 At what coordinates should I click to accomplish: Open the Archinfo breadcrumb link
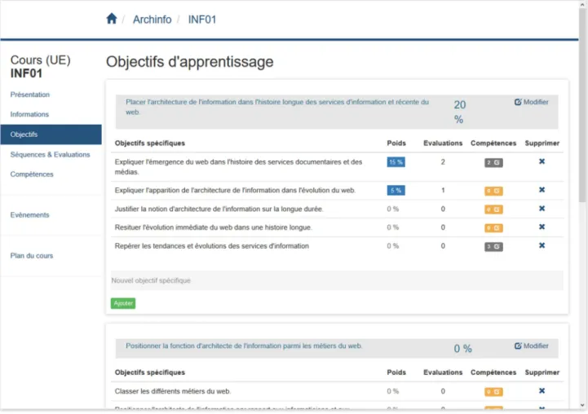[152, 20]
